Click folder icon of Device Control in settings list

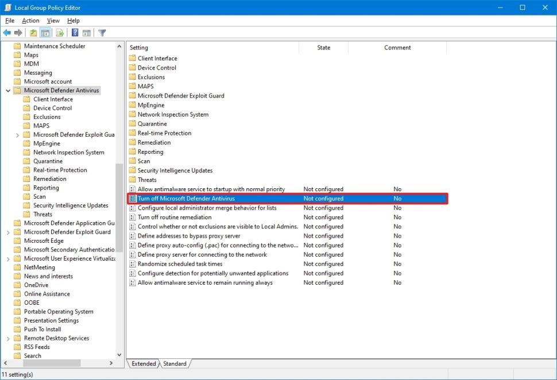[x=133, y=68]
